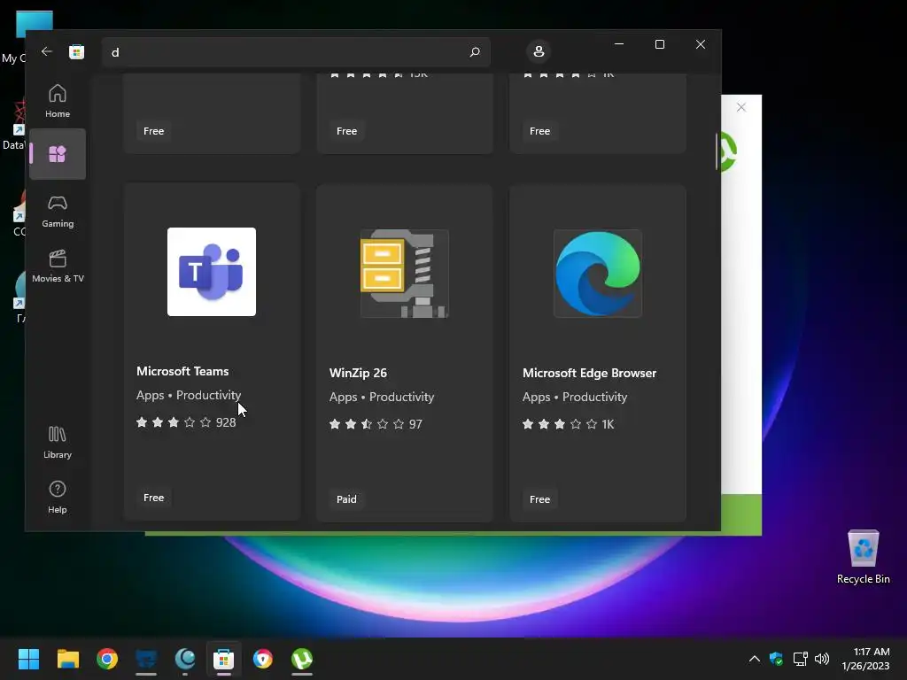Click the Microsoft Teams star rating 928
This screenshot has height=680, width=907.
186,422
